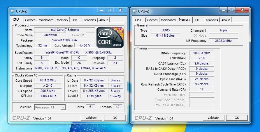This screenshot has height=132, width=260.
Task: Click the Instructions field listing MMX, SSE
Action: (x=78, y=68)
